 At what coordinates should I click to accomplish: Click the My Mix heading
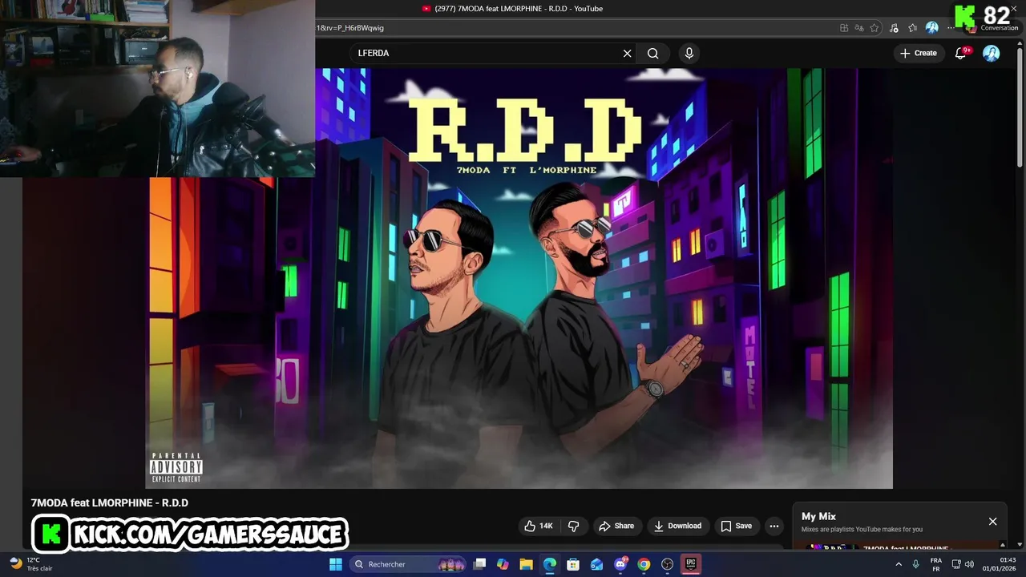pos(818,517)
